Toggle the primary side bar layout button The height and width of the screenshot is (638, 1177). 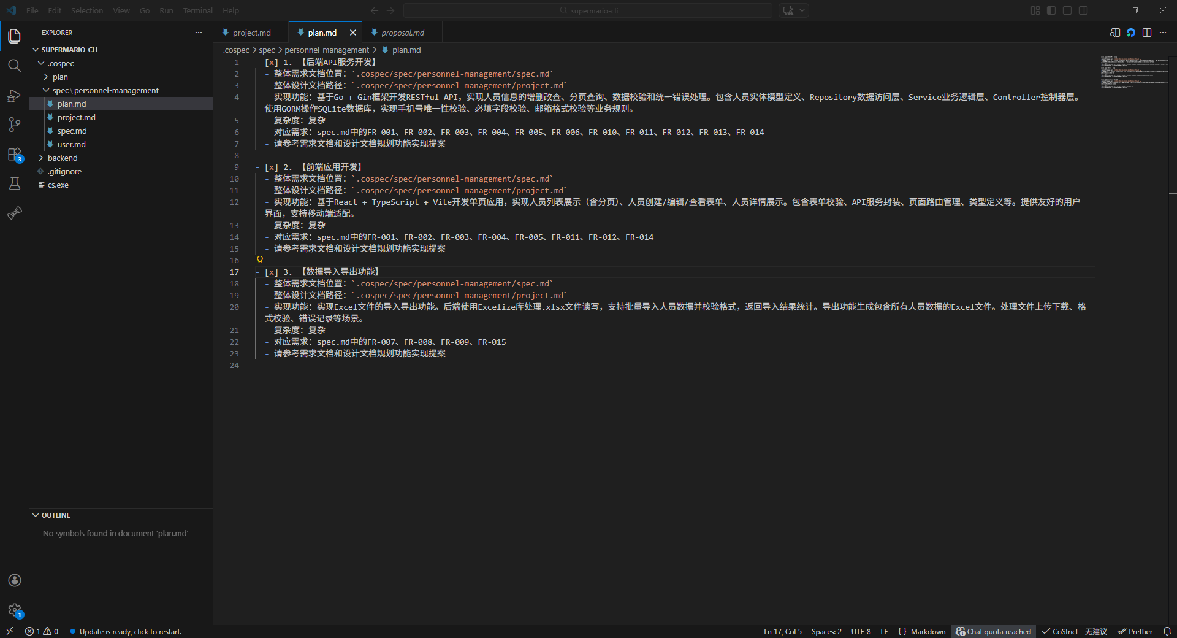point(1051,10)
